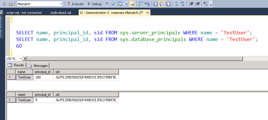This screenshot has height=120, width=268.
Task: Open the Messages results tab
Action: (x=38, y=65)
